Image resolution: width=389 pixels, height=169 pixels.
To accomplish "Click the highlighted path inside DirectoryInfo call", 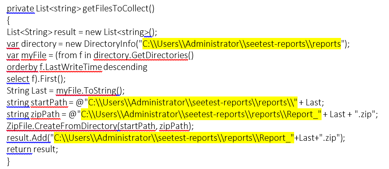I will 241,44.
